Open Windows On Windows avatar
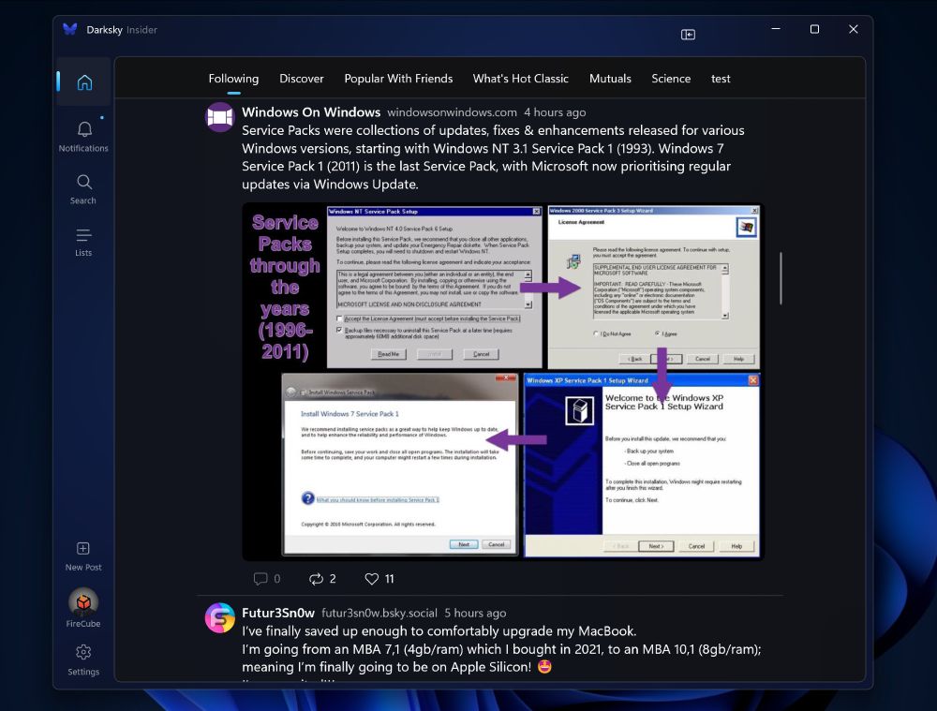The height and width of the screenshot is (711, 937). click(220, 117)
